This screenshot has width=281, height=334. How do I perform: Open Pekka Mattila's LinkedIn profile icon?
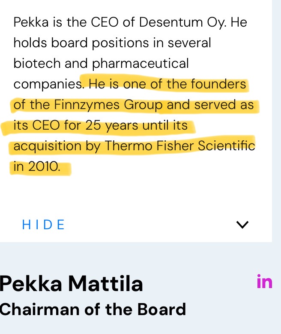[264, 282]
